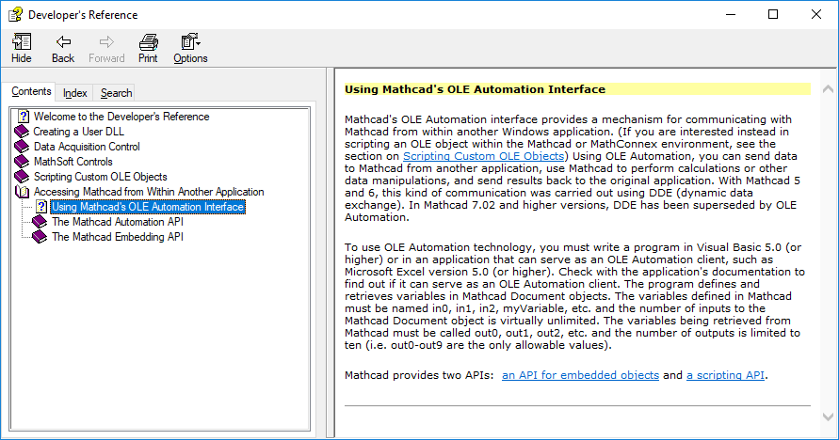The width and height of the screenshot is (839, 440).
Task: Click the Developer's Reference title bar icon
Action: click(14, 15)
